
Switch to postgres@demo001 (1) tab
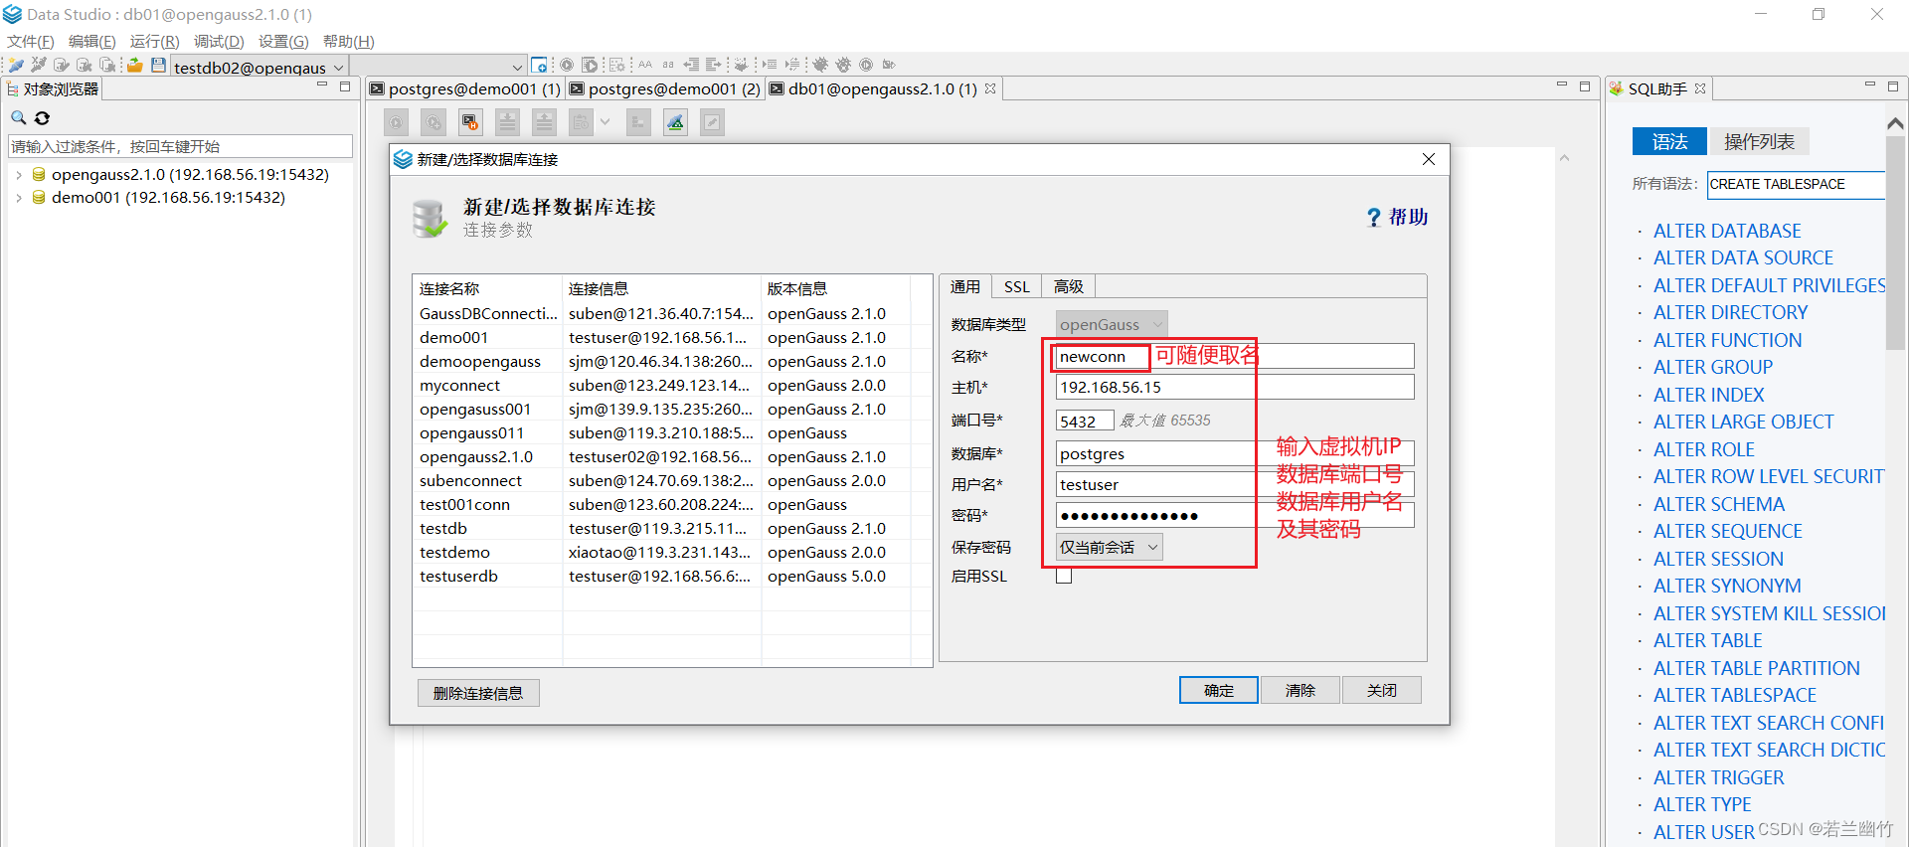[465, 88]
